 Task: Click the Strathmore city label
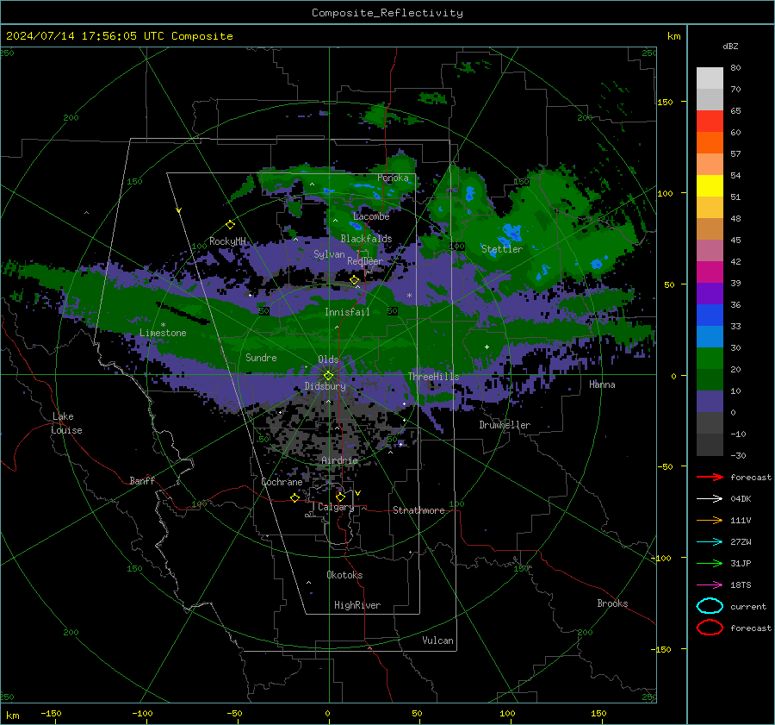click(418, 510)
